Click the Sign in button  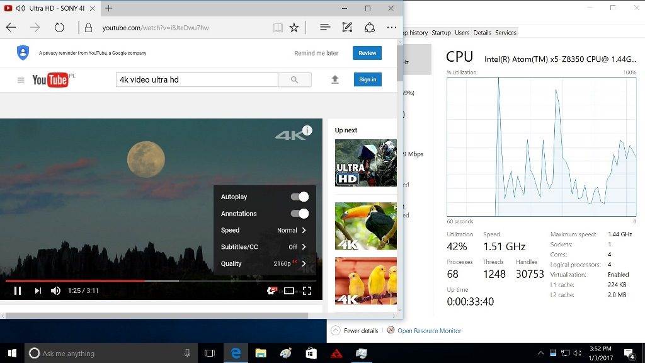[367, 79]
